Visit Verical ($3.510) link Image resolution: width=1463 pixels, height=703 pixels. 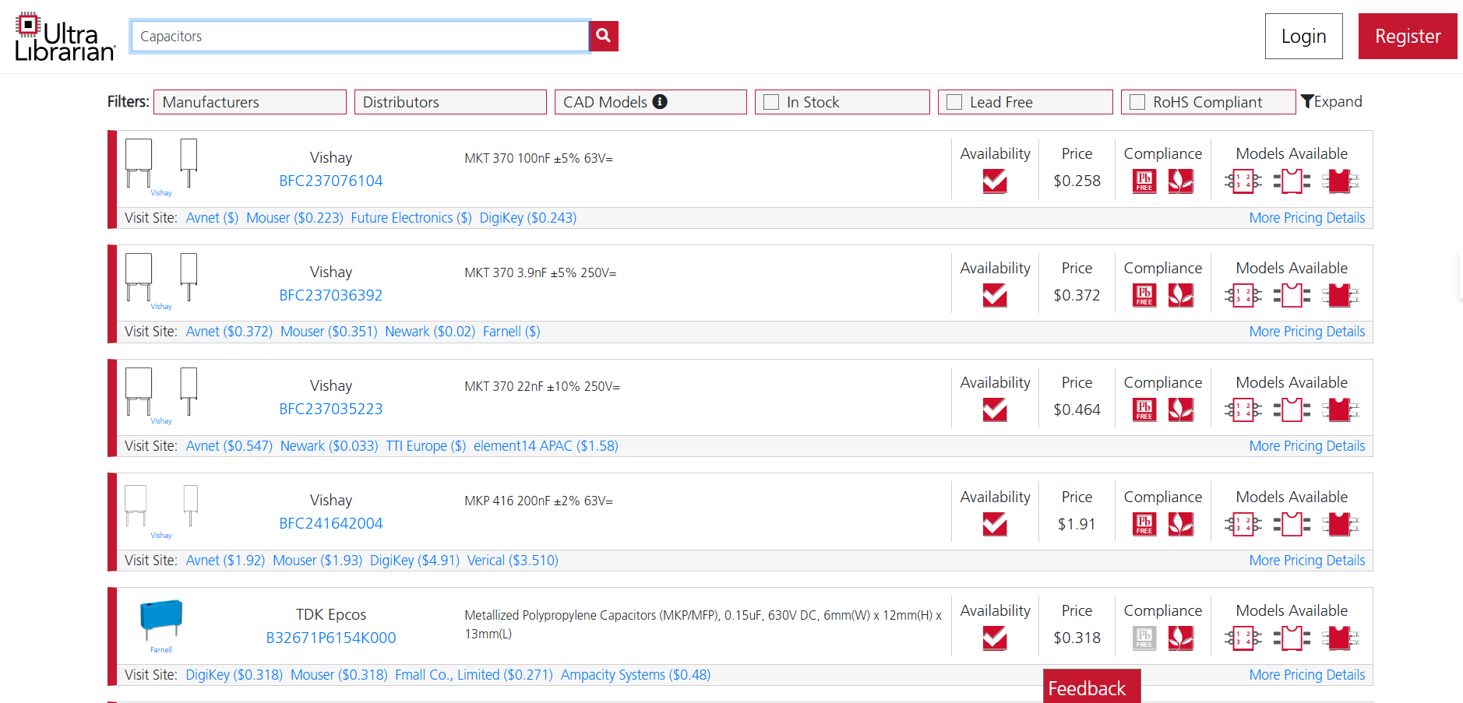513,561
